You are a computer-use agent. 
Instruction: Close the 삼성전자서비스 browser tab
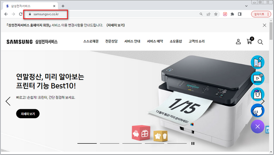click(54, 6)
